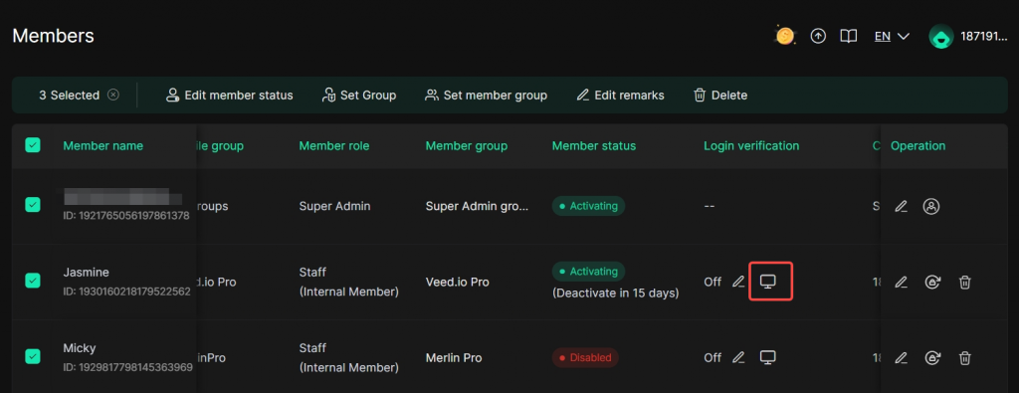Click the transfer user icon for Super Admin
Viewport: 1019px width, 393px height.
(x=931, y=207)
